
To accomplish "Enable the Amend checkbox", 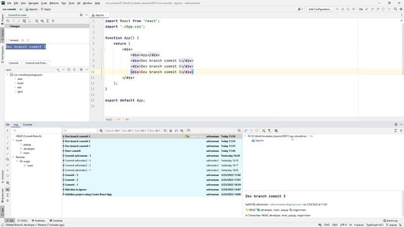I will (x=8, y=40).
